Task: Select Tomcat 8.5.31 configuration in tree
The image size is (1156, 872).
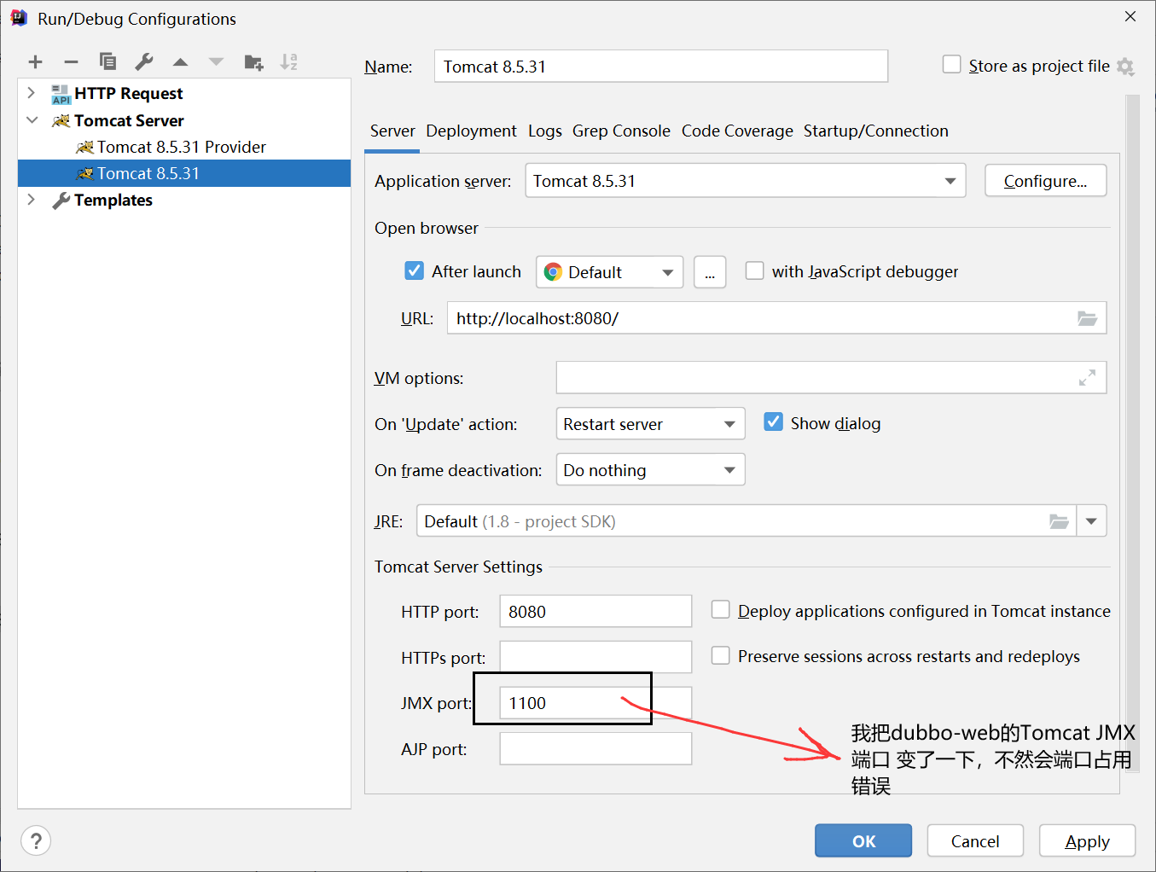Action: (184, 173)
